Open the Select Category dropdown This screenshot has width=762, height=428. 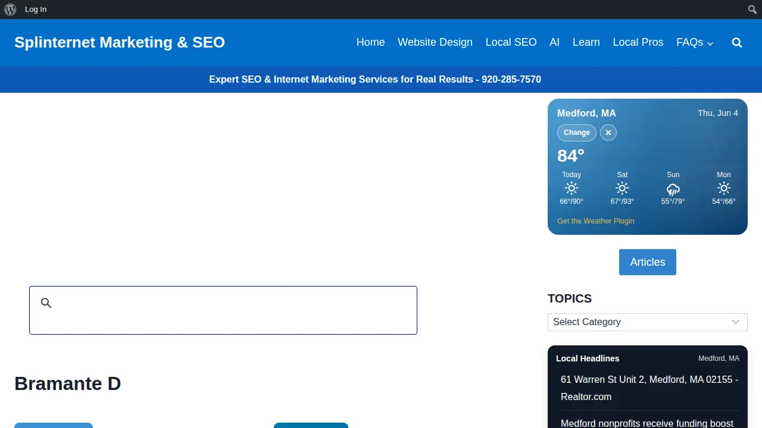tap(648, 322)
